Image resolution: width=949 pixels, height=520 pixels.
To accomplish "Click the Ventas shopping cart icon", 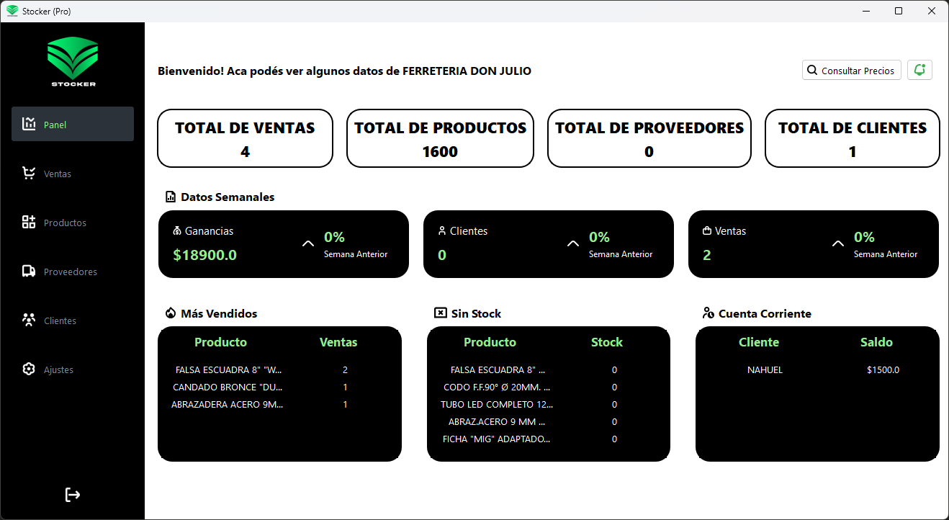I will (28, 173).
